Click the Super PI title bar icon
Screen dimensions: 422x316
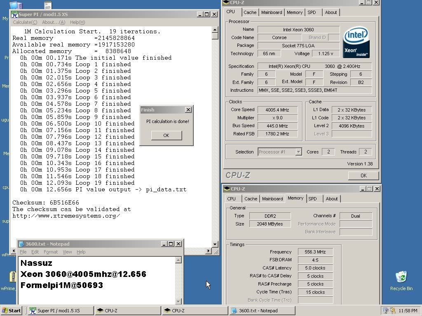14,14
